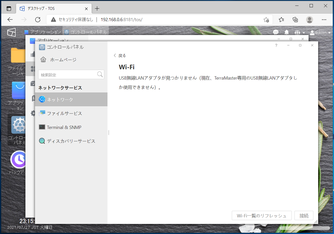Open the browser settings ellipsis menu
Image resolution: width=334 pixels, height=234 pixels.
point(324,20)
